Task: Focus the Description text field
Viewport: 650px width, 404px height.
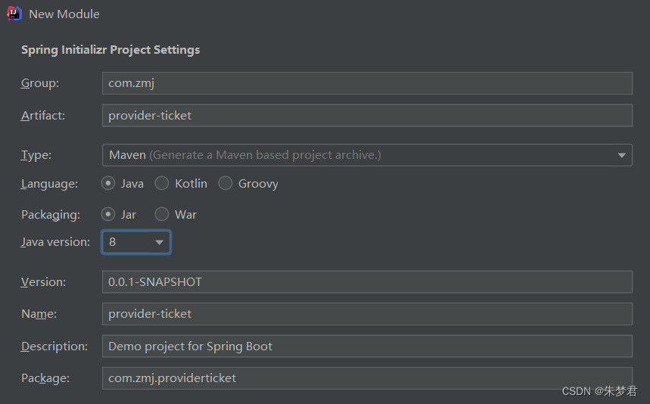Action: [x=367, y=346]
